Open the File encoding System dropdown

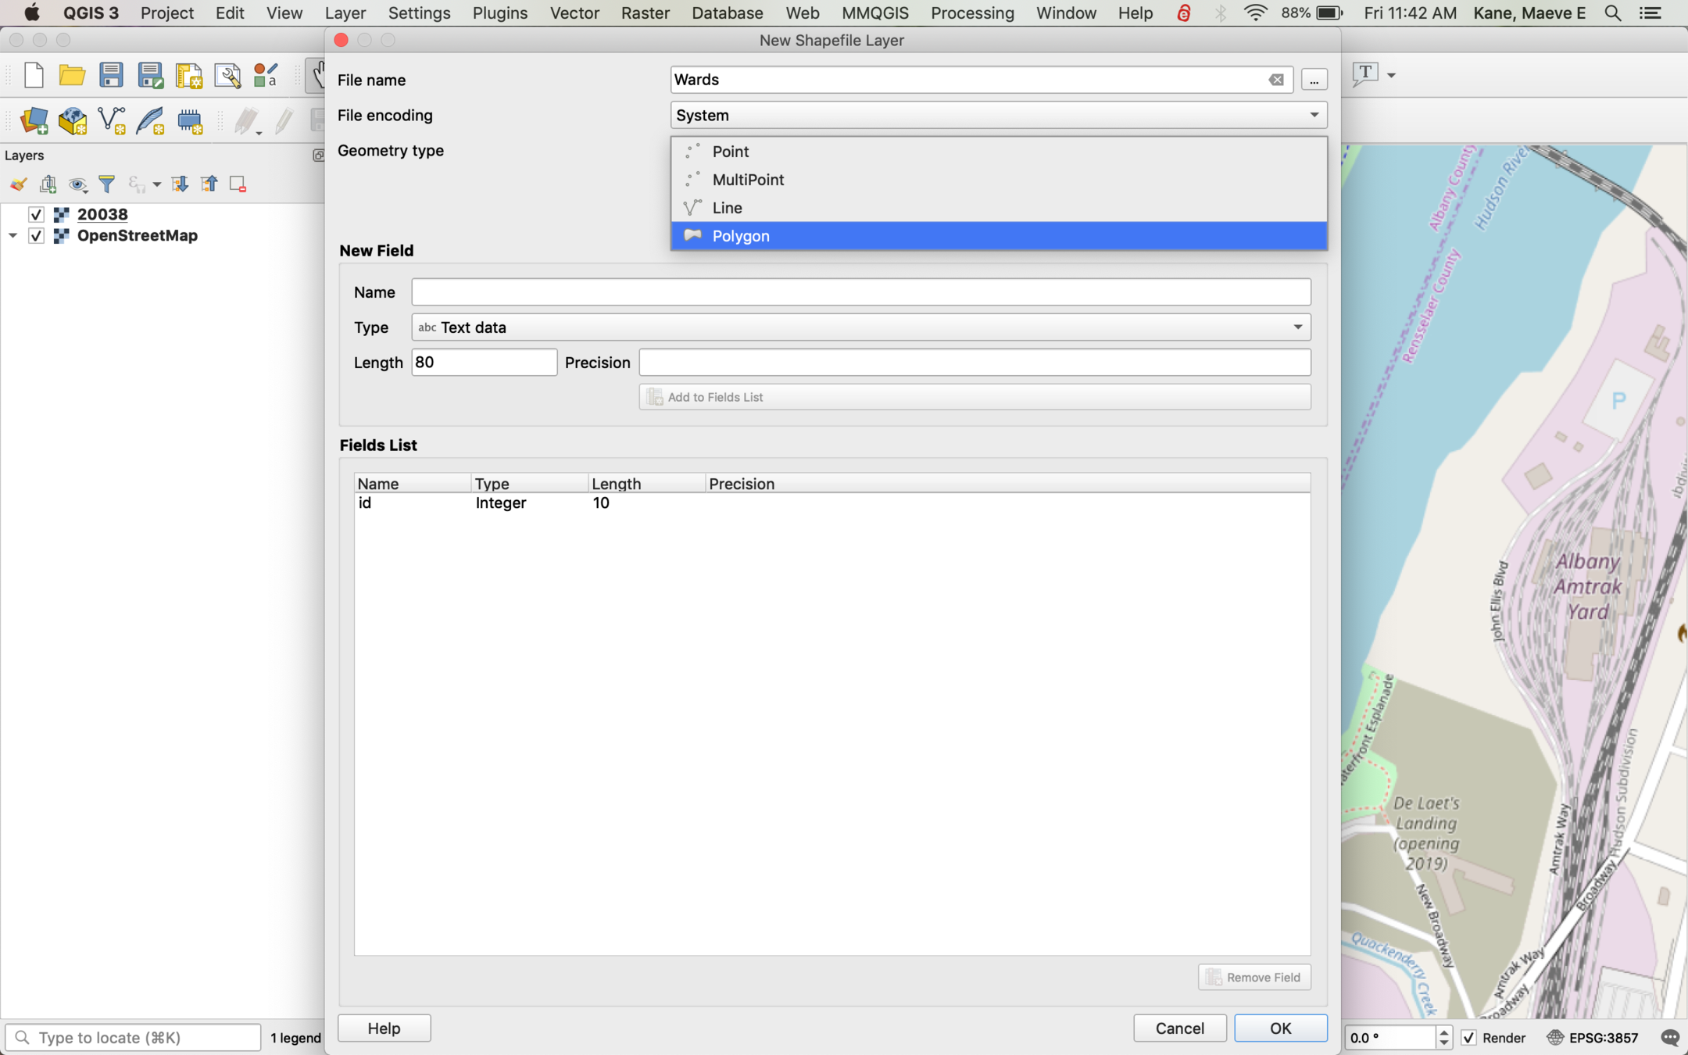(x=998, y=115)
